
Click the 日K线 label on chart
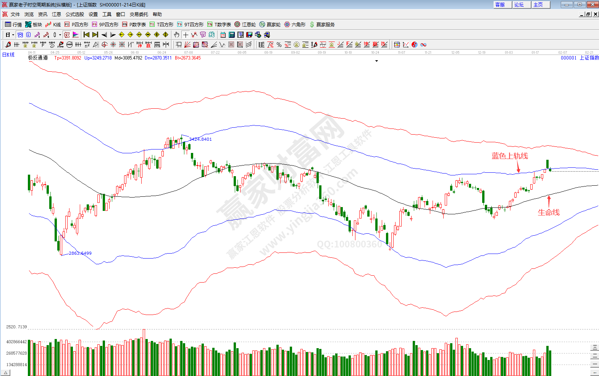click(8, 55)
